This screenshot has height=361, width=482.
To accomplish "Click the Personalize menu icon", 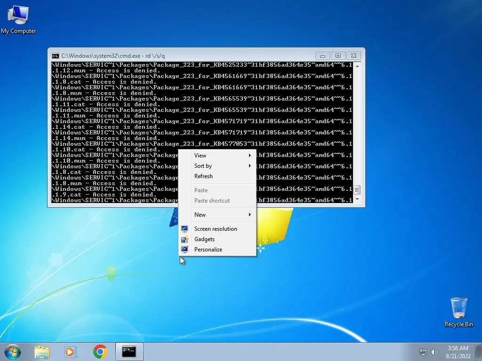I will point(185,249).
